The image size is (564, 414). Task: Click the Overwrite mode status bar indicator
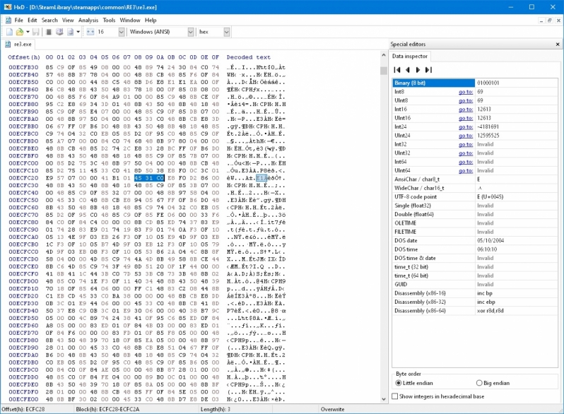333,409
